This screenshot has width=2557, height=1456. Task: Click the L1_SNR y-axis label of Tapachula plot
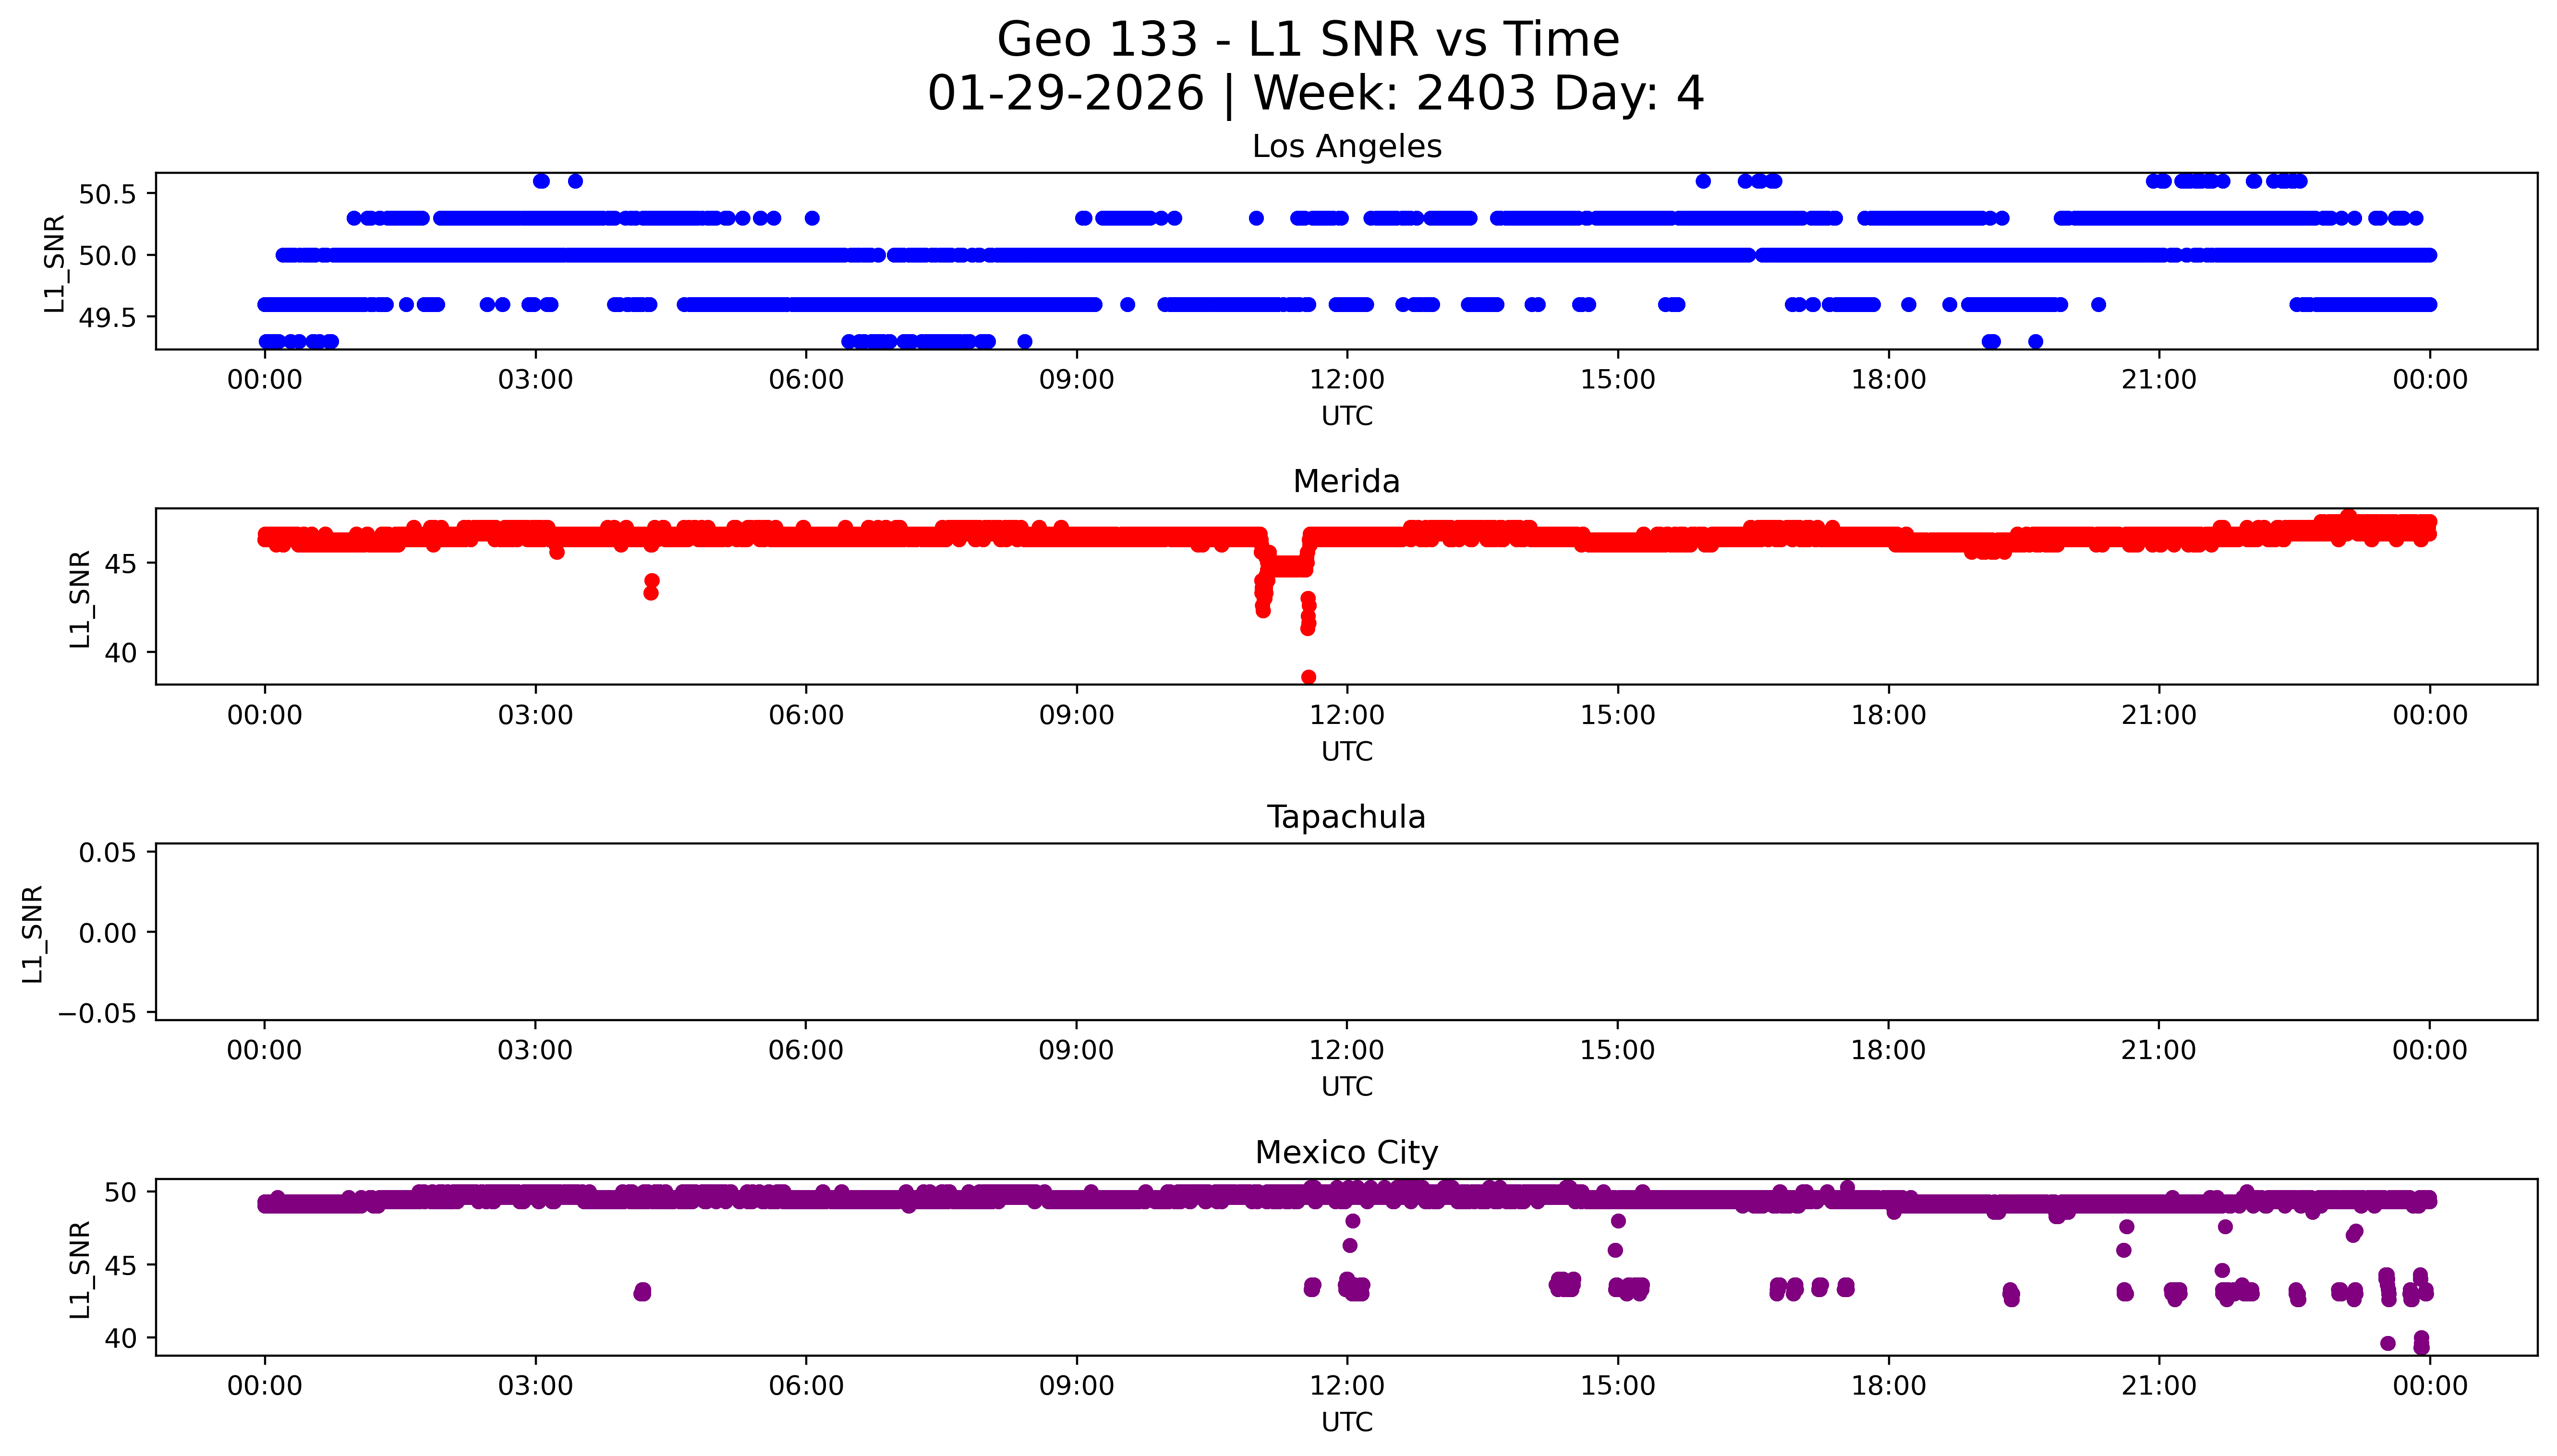click(x=33, y=934)
